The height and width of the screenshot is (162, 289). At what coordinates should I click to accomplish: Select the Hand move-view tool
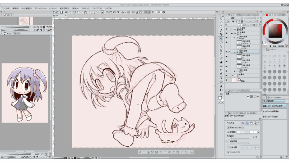pos(221,22)
